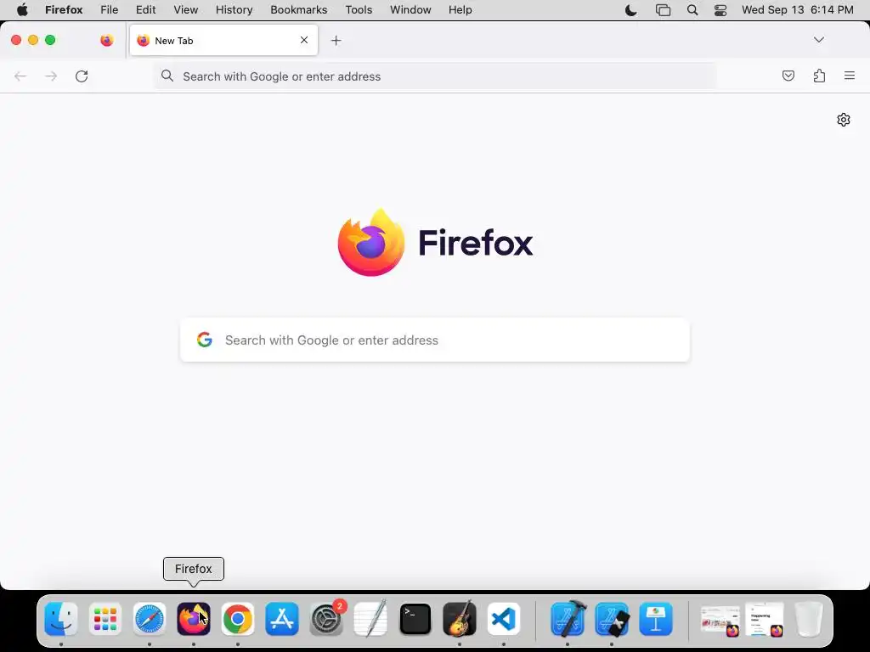
Task: Open Control Center in menu bar
Action: click(720, 10)
